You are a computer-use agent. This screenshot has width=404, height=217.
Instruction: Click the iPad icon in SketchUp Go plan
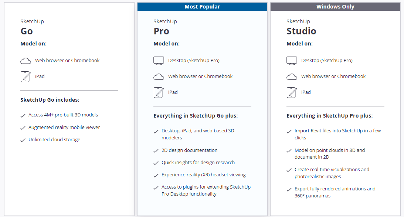pos(26,77)
